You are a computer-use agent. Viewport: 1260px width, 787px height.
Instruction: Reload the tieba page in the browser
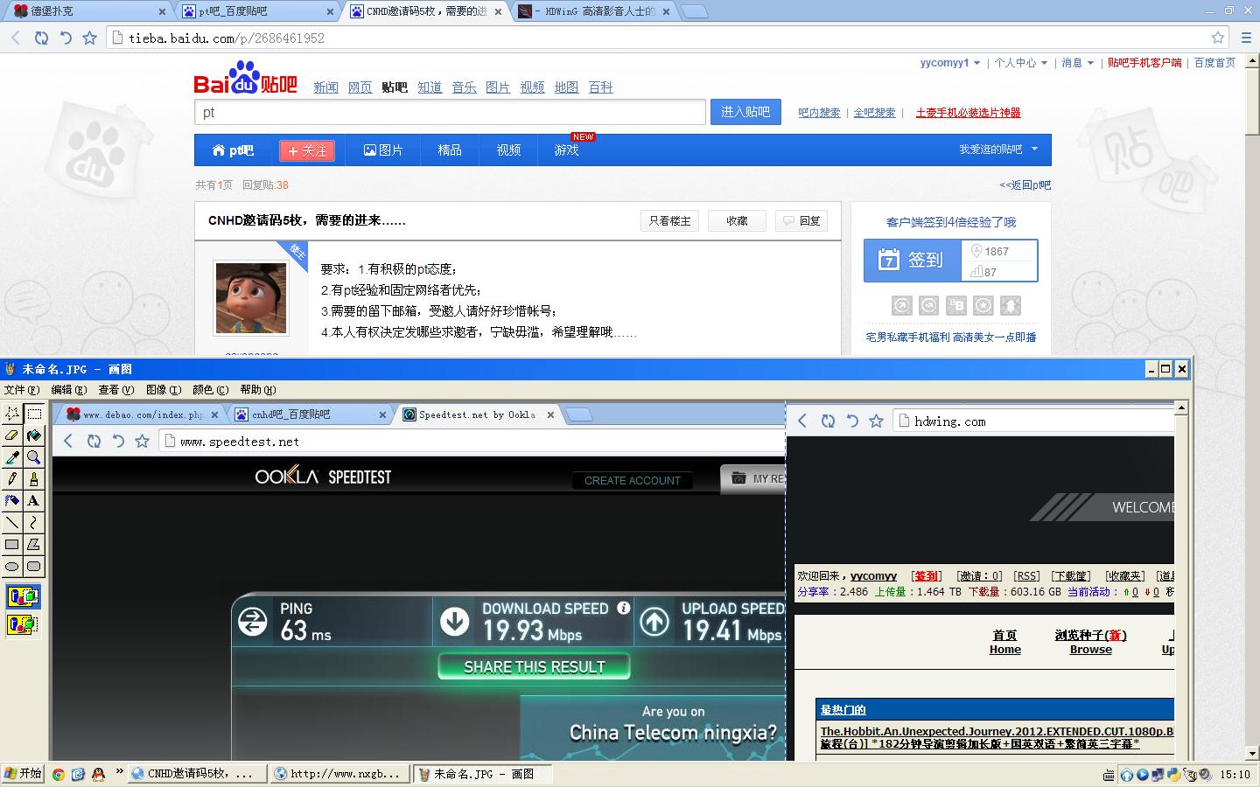[x=41, y=38]
